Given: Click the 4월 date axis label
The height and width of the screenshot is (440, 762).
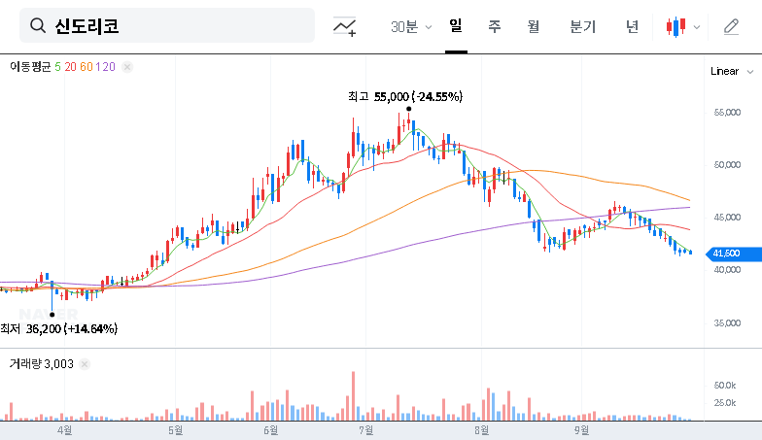Looking at the screenshot, I should point(64,430).
